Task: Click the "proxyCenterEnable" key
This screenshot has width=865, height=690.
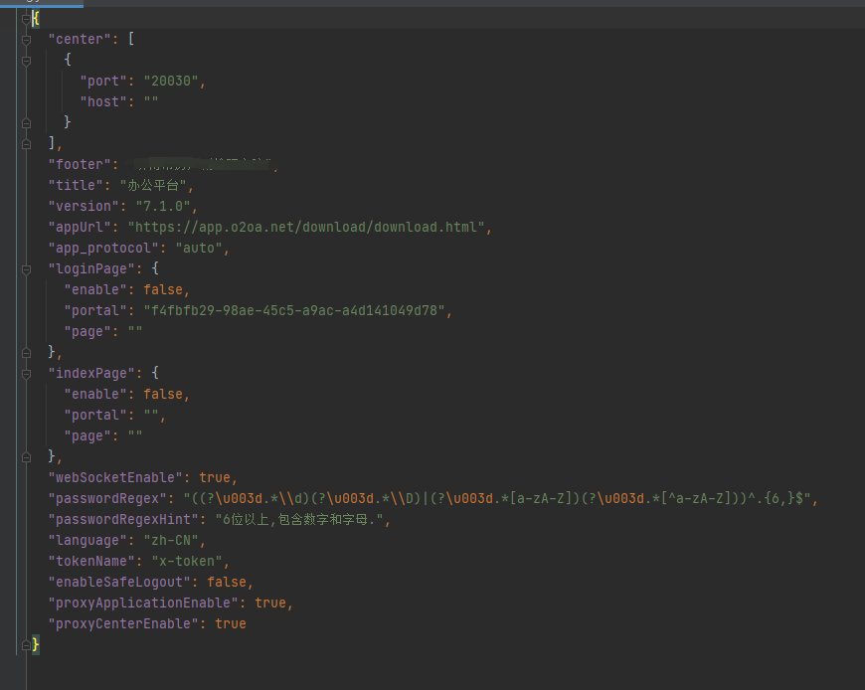Action: point(123,623)
